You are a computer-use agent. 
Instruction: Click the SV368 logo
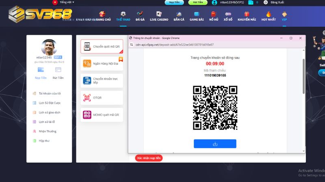pyautogui.click(x=40, y=15)
